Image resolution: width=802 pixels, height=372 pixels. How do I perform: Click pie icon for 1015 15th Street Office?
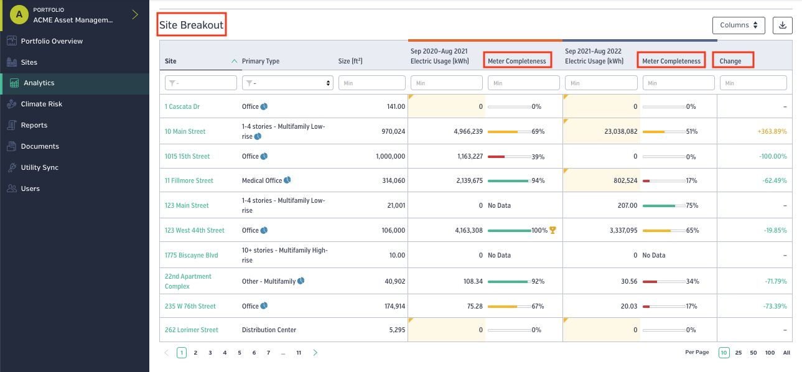pyautogui.click(x=264, y=156)
